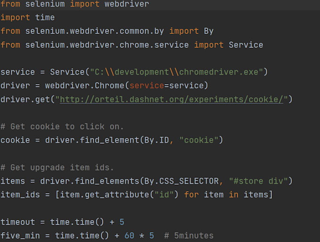Click the orteil.dashnet.org cookie URL link
This screenshot has width=320, height=242.
172,100
